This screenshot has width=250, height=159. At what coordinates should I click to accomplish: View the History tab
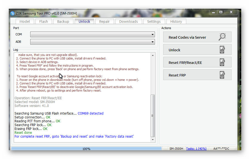tap(176, 21)
